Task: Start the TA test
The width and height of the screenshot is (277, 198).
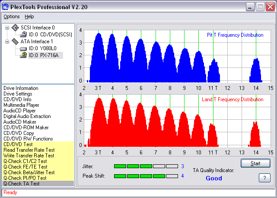Action: point(255,163)
